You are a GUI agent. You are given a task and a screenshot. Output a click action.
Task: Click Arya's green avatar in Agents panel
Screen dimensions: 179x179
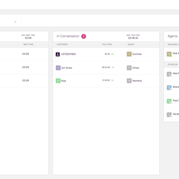(169, 101)
